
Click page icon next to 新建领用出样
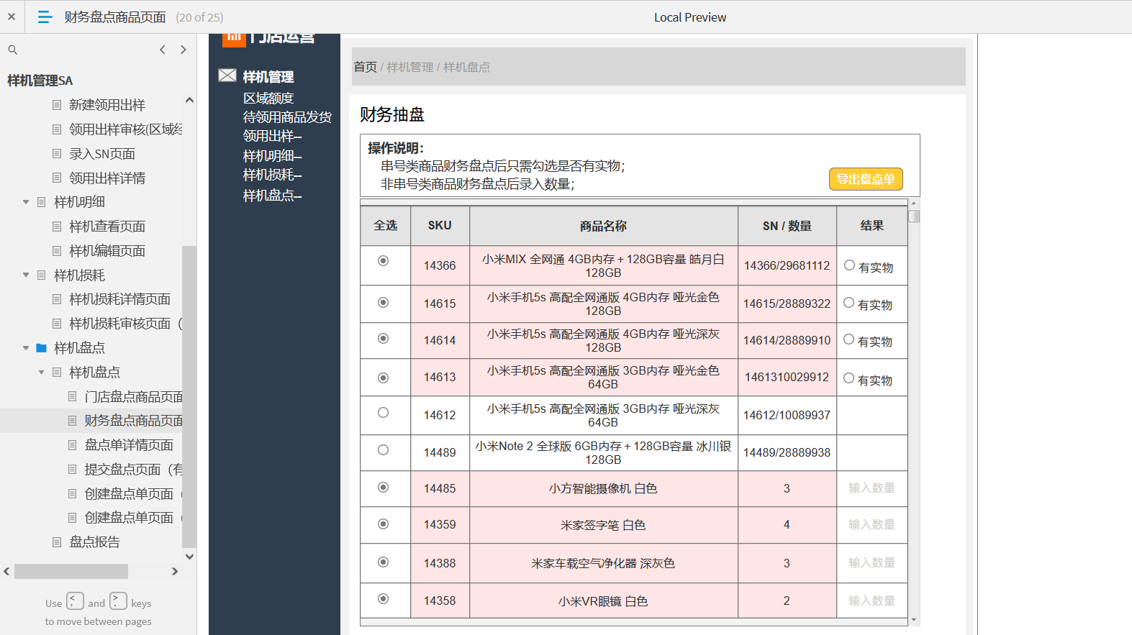click(57, 105)
